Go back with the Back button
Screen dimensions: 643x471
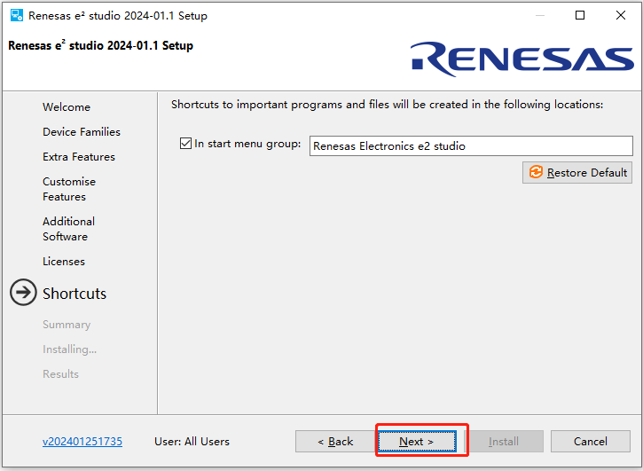click(334, 442)
